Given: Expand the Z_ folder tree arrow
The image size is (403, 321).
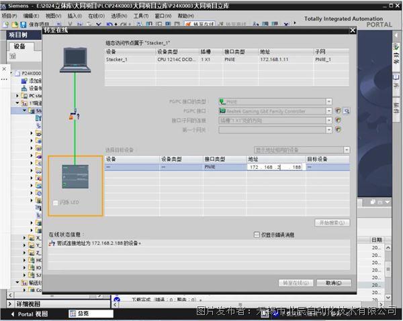Looking at the screenshot, I should [24, 253].
